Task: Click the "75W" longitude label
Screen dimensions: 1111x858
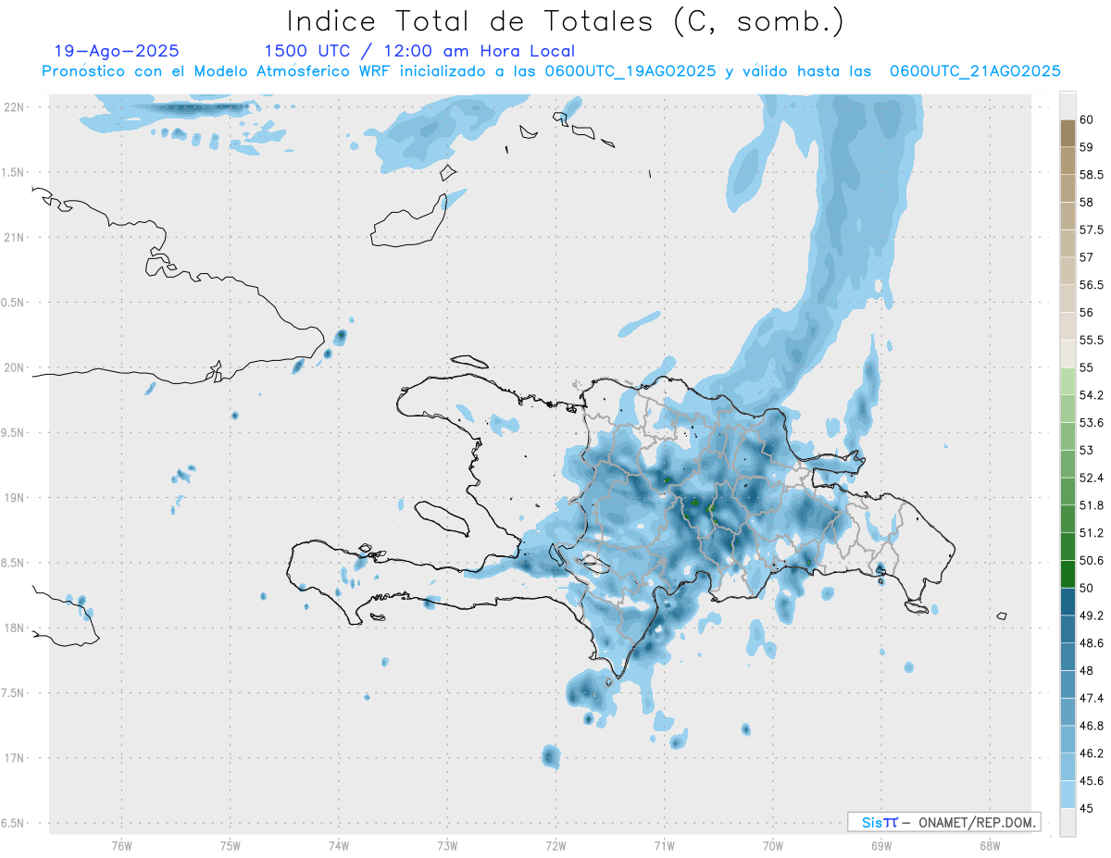Action: pos(231,844)
